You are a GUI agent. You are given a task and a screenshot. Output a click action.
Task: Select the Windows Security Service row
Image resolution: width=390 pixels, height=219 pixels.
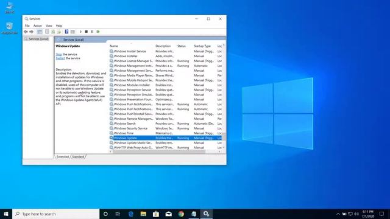pos(165,128)
